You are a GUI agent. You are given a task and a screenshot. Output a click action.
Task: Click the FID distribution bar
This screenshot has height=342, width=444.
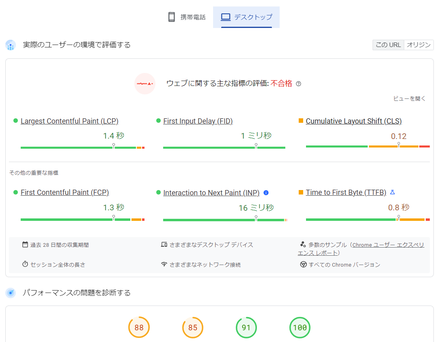coord(224,147)
